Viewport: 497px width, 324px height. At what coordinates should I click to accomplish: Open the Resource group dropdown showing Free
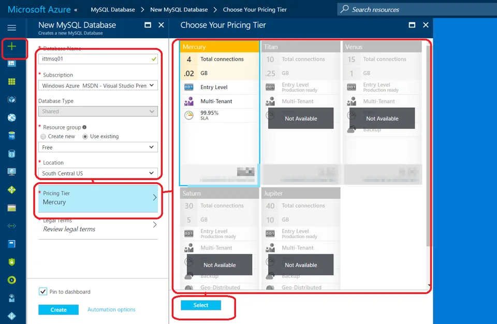(98, 147)
